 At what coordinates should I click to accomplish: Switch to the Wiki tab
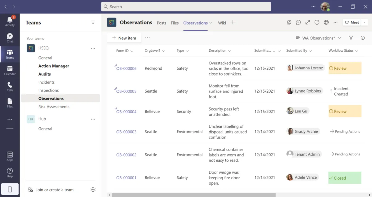pyautogui.click(x=222, y=23)
